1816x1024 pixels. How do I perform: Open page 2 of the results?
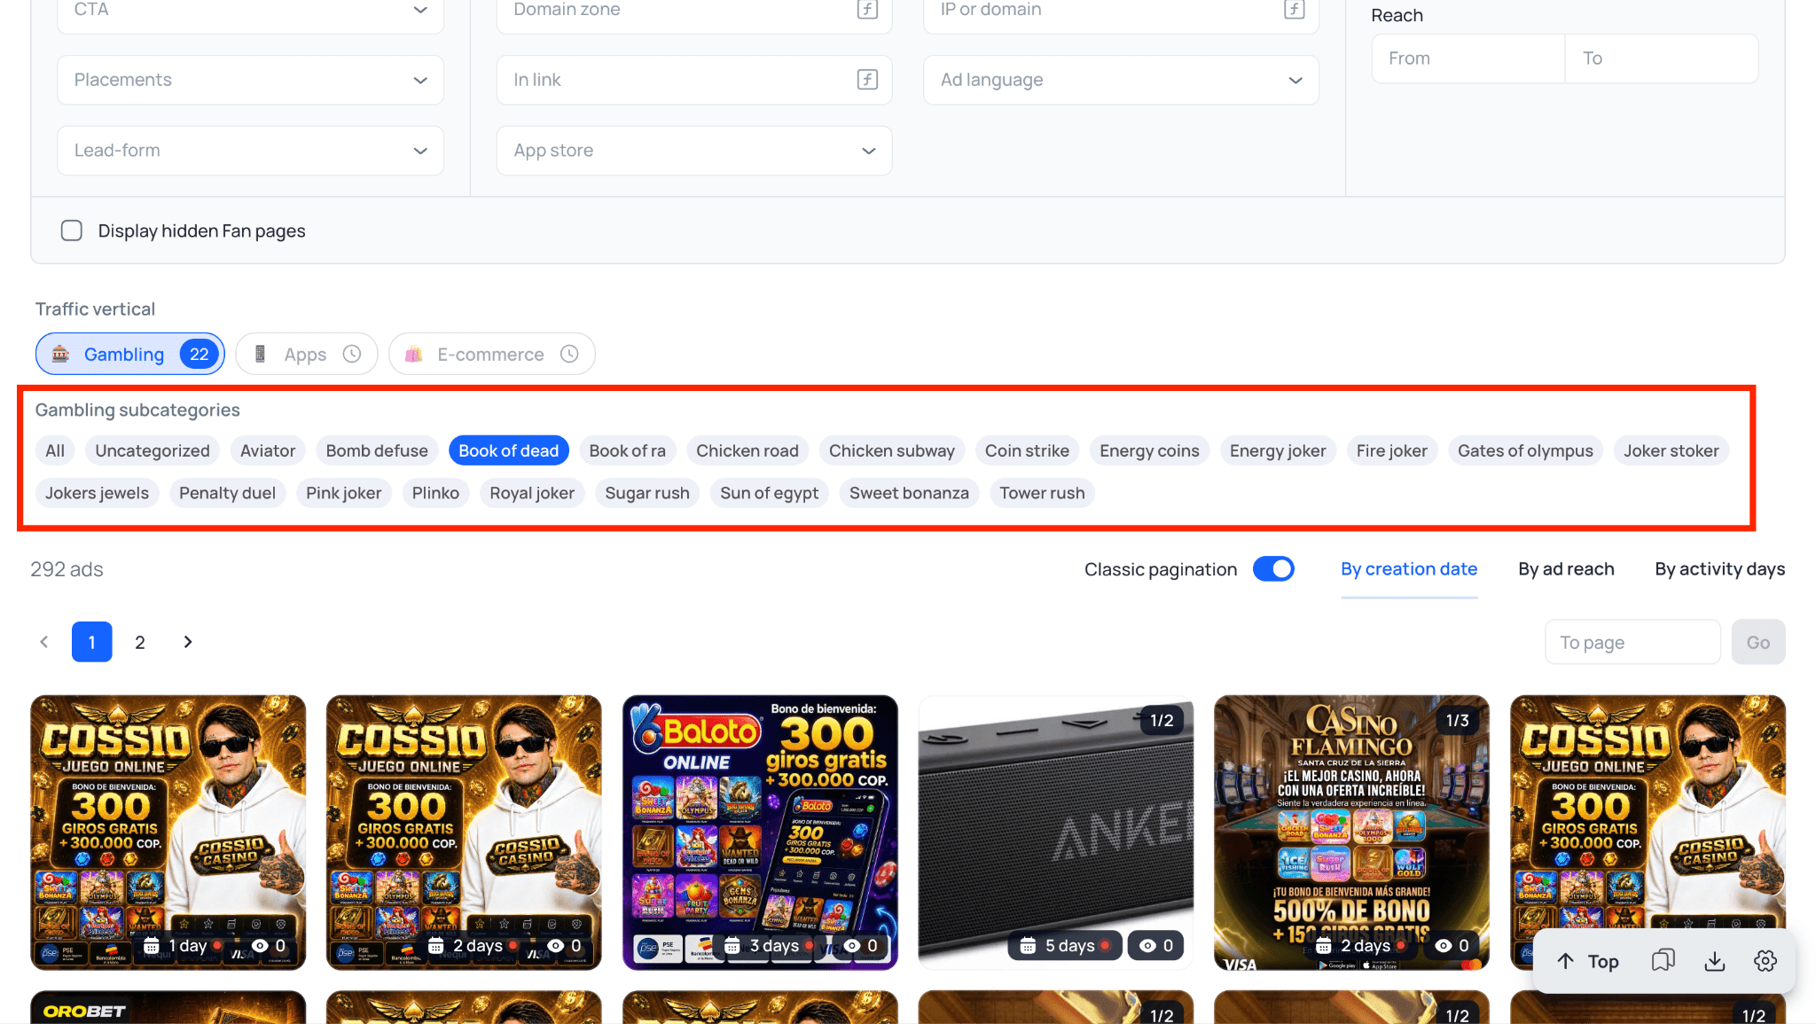coord(140,642)
